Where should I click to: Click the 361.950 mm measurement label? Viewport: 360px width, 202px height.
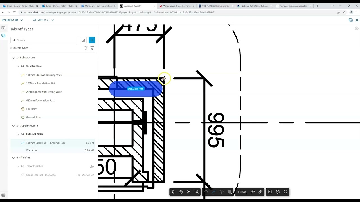tap(136, 89)
